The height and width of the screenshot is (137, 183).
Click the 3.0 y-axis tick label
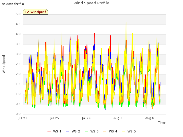click(18, 54)
